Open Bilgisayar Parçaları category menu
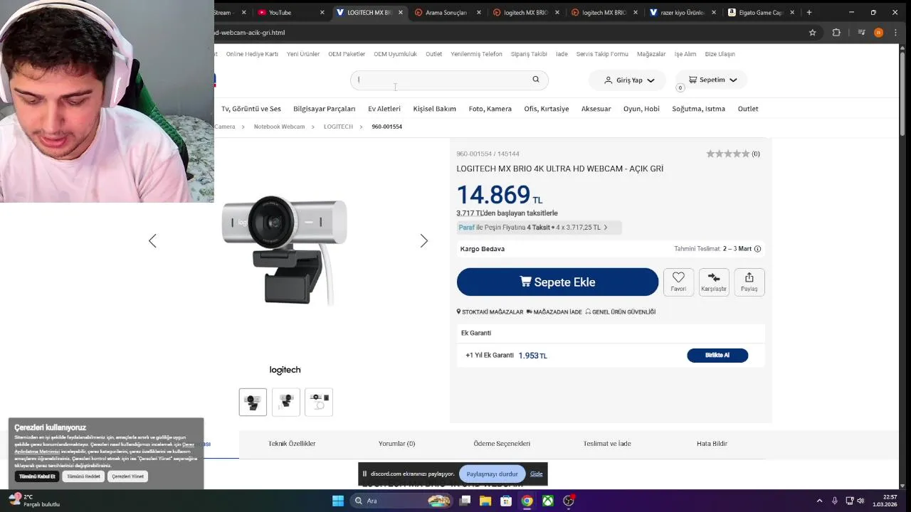The height and width of the screenshot is (512, 911). click(x=324, y=109)
